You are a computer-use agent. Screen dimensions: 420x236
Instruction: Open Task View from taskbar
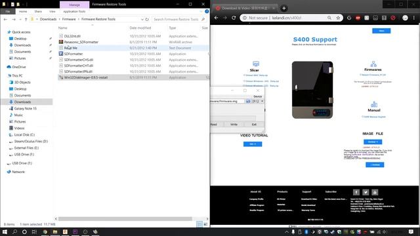pyautogui.click(x=34, y=231)
